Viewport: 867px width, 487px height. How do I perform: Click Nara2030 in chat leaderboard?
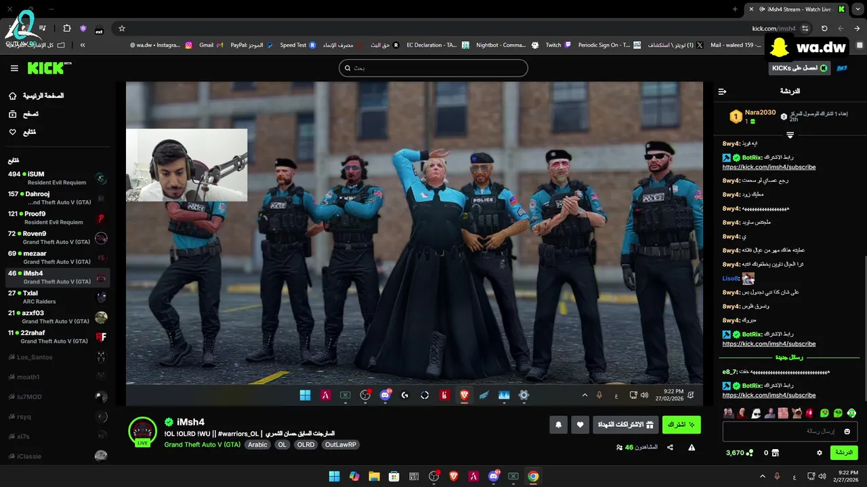pyautogui.click(x=760, y=113)
